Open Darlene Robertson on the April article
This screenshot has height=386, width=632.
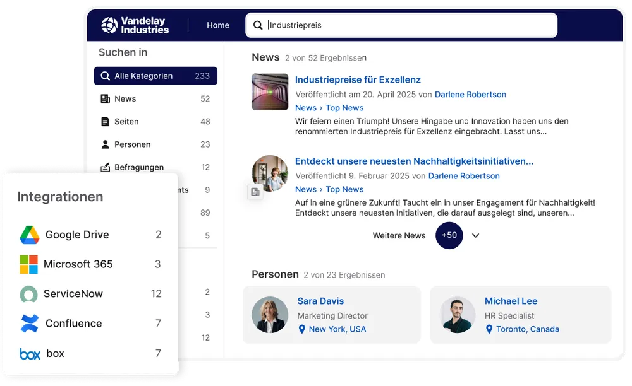(470, 95)
